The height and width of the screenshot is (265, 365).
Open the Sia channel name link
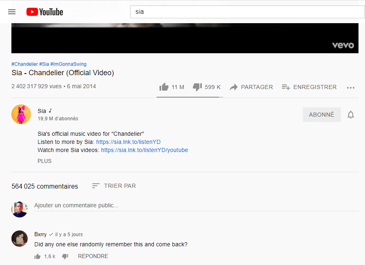(42, 111)
